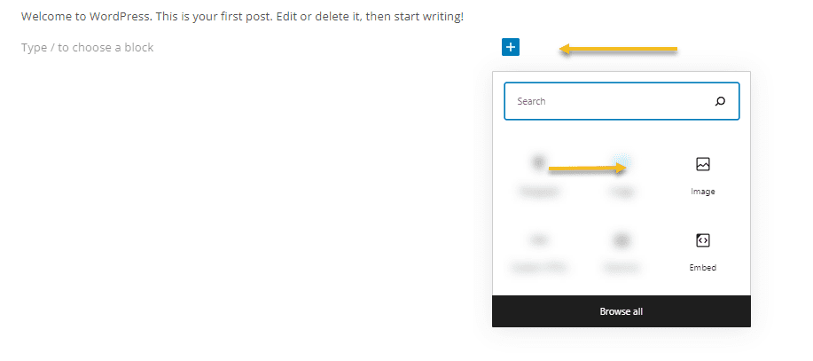Select the Embed block icon
Image resolution: width=813 pixels, height=361 pixels.
(x=702, y=240)
